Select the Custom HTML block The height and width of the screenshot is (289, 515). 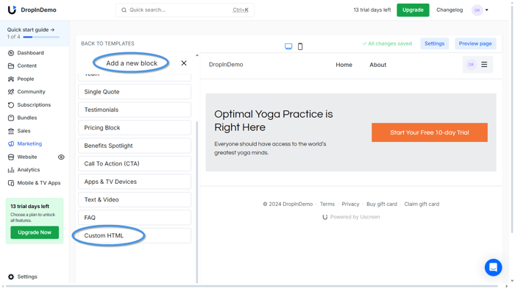tap(135, 236)
